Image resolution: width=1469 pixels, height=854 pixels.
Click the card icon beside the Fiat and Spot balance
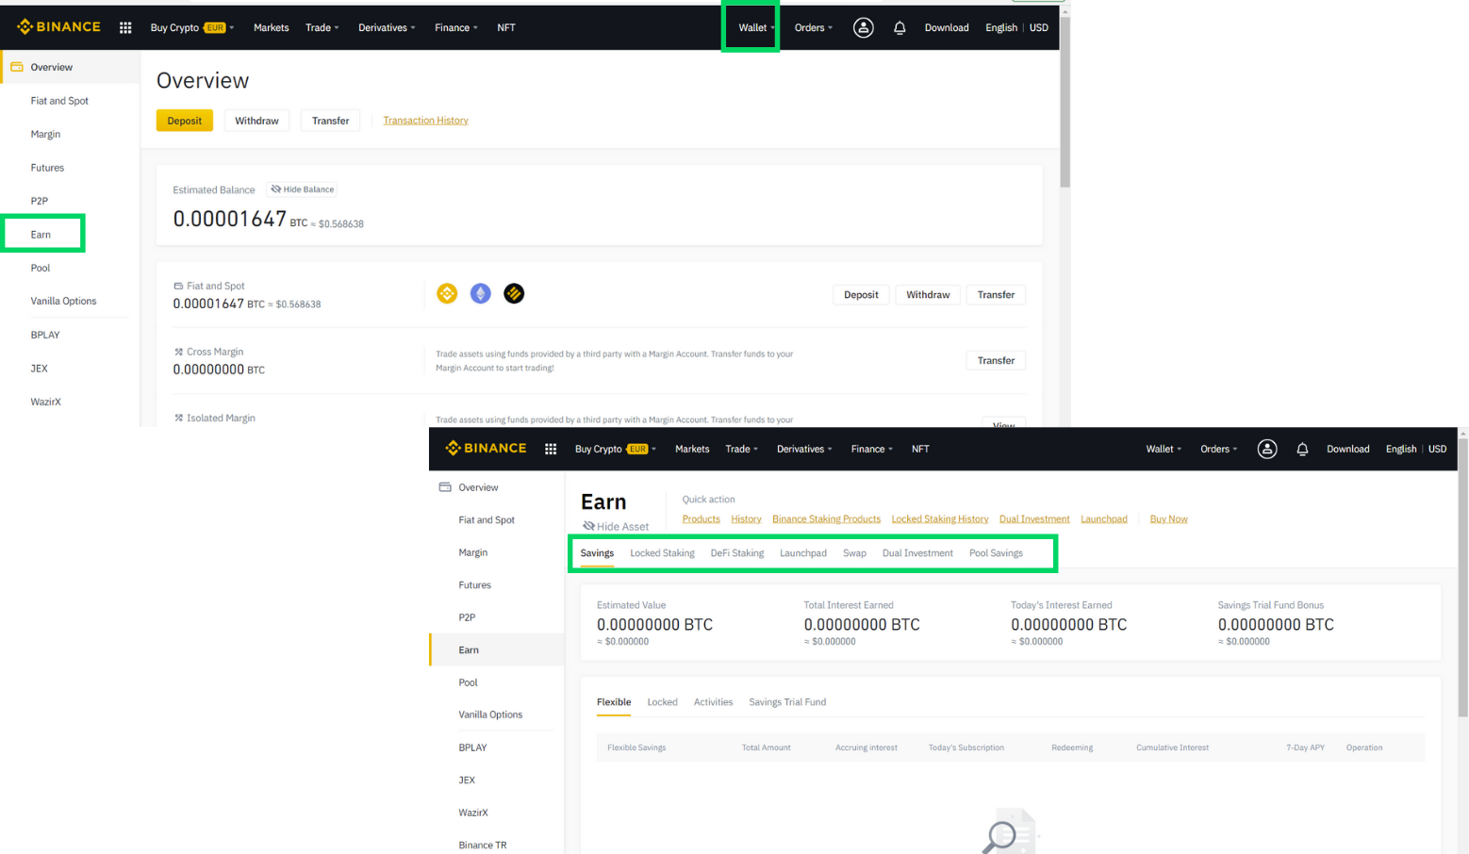pos(178,286)
